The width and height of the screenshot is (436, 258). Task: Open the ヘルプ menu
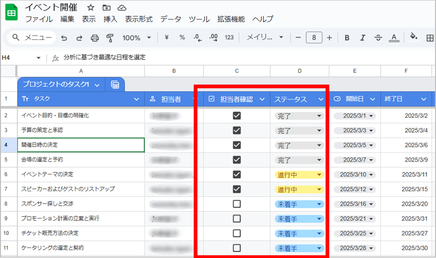click(x=263, y=19)
